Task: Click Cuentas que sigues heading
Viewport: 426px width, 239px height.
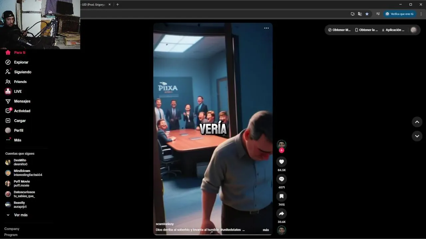Action: [20, 154]
